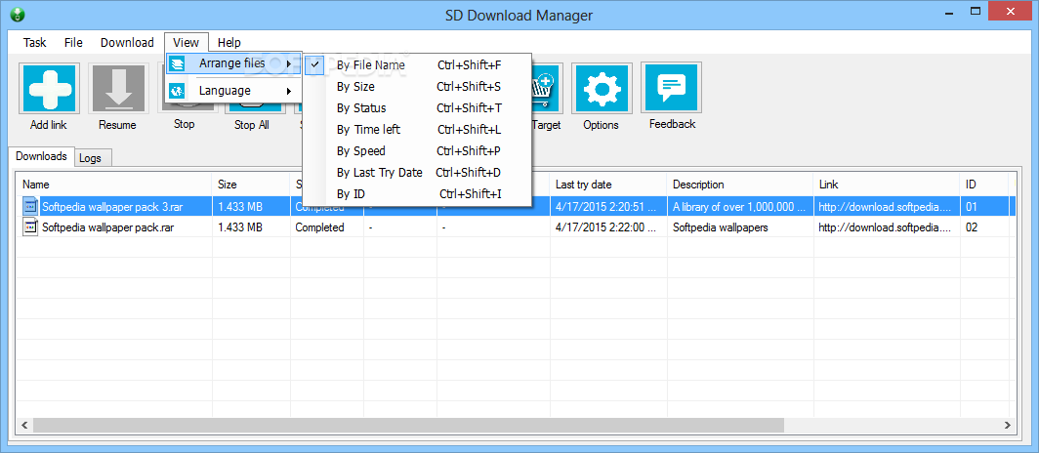Select the Softpedia wallpaper pack 3.rar row name
The image size is (1039, 453).
(x=112, y=207)
